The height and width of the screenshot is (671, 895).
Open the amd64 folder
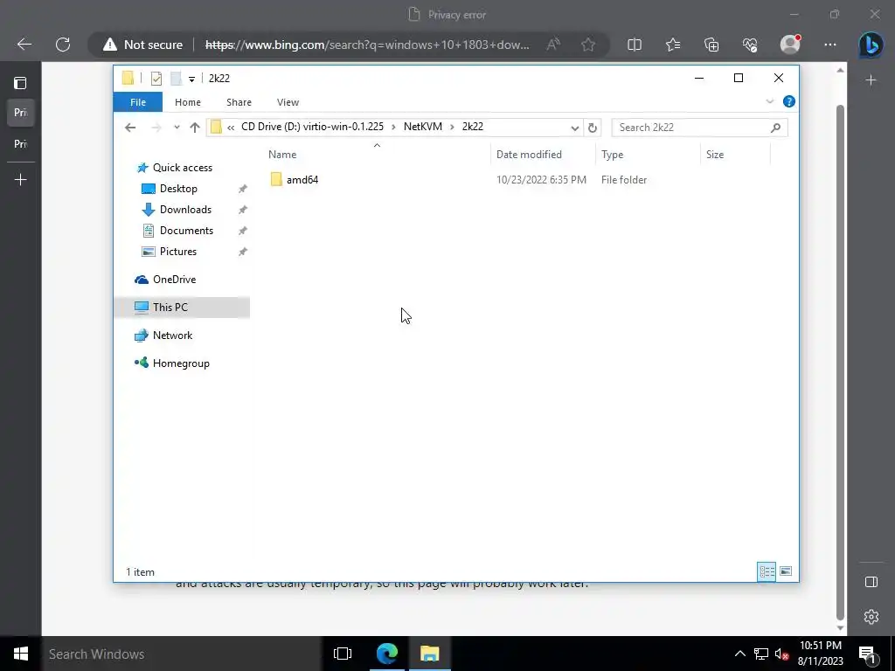(x=302, y=180)
